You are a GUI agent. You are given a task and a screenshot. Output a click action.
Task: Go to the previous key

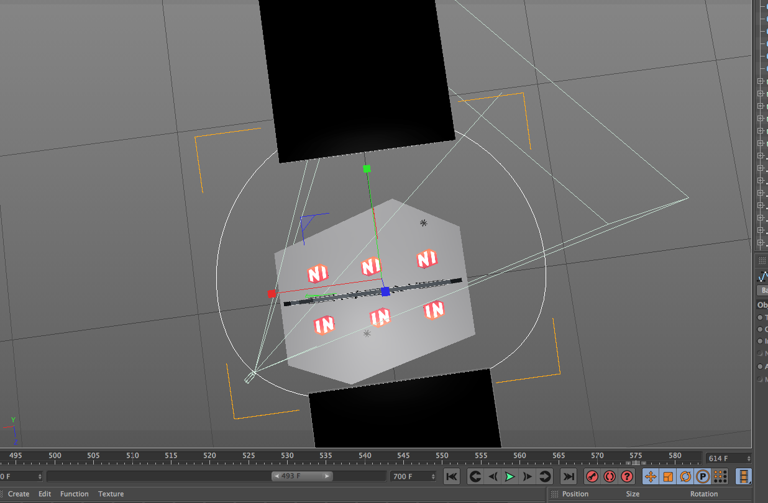(x=475, y=476)
